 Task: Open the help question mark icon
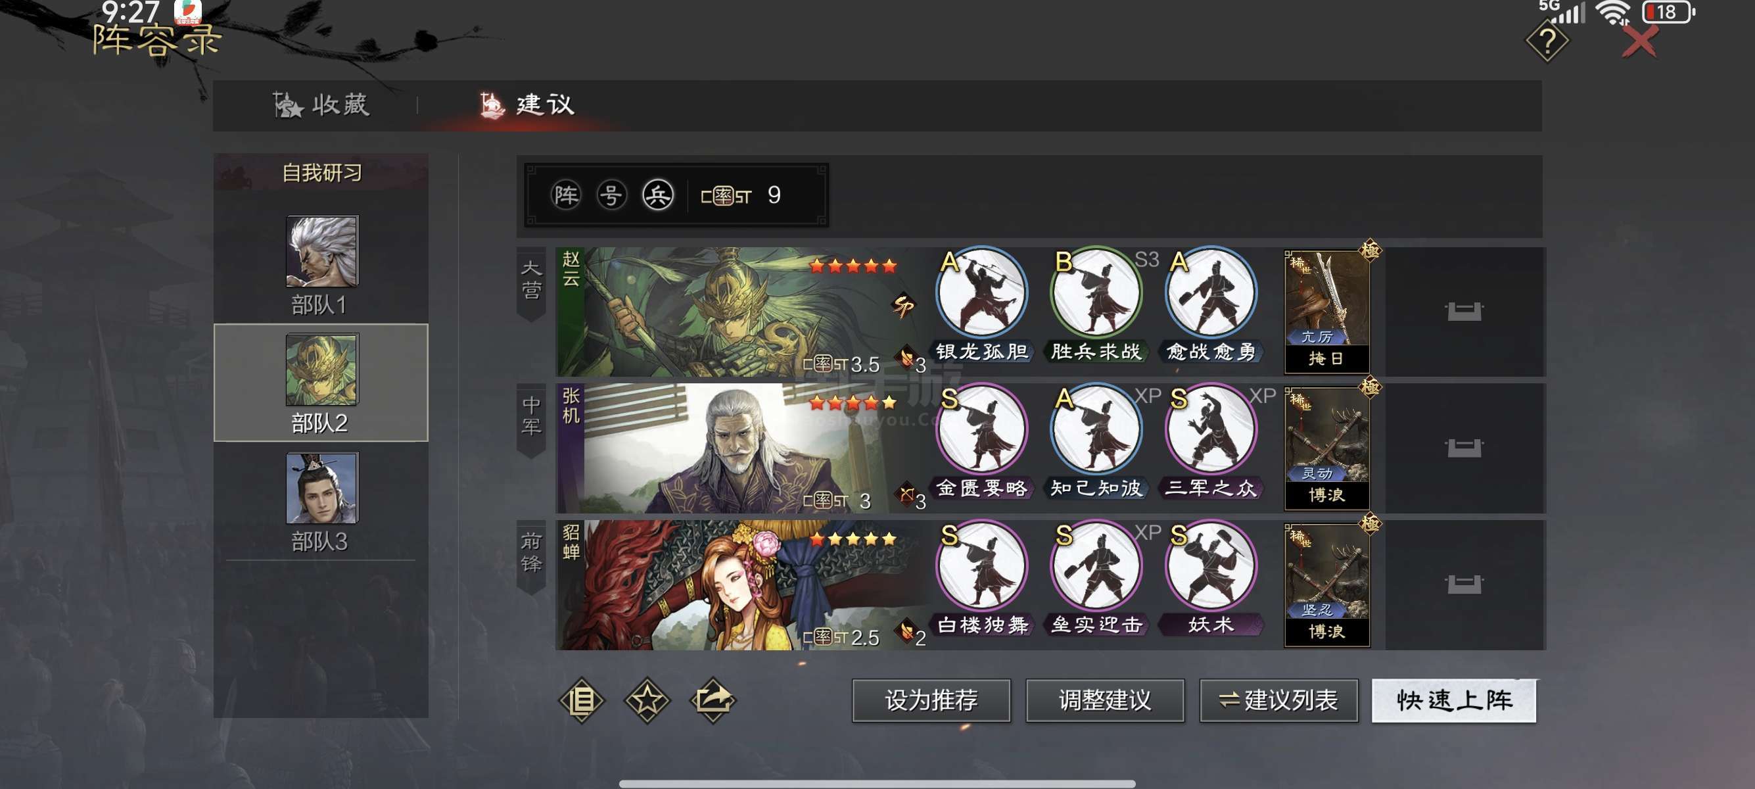coord(1547,41)
